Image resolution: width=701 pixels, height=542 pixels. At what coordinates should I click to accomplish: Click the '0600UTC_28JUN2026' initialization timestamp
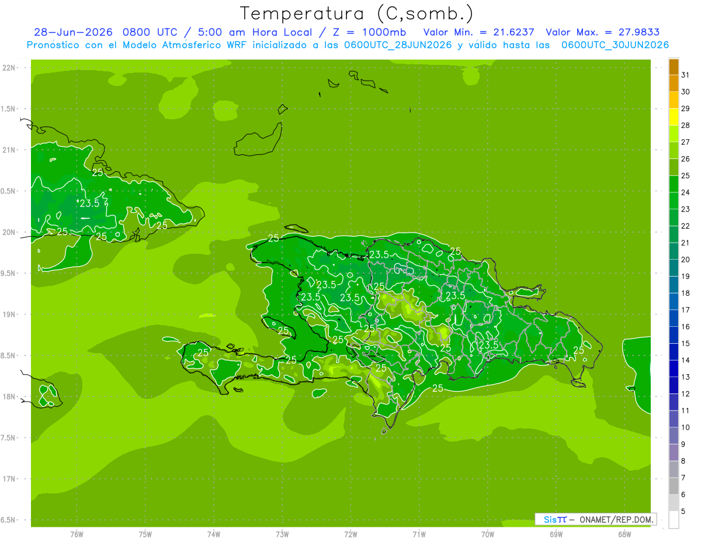pyautogui.click(x=398, y=45)
